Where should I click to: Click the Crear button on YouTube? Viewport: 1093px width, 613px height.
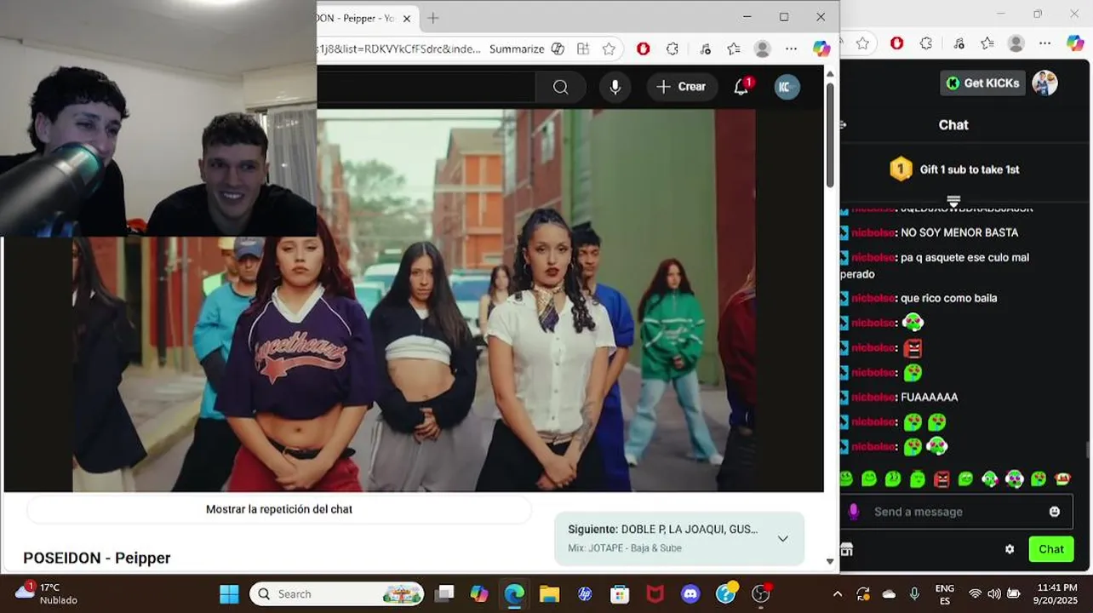tap(681, 87)
